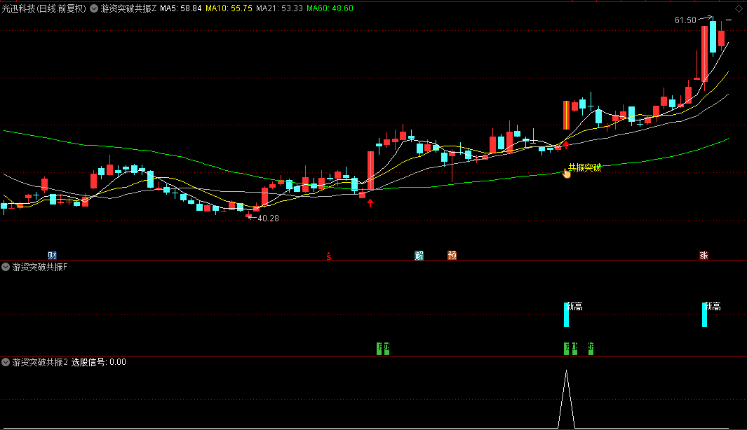Click the small dash mark right of the 61.50 high candle

tap(729, 20)
